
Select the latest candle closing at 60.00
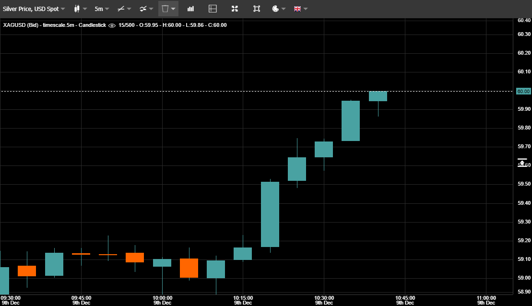point(378,96)
